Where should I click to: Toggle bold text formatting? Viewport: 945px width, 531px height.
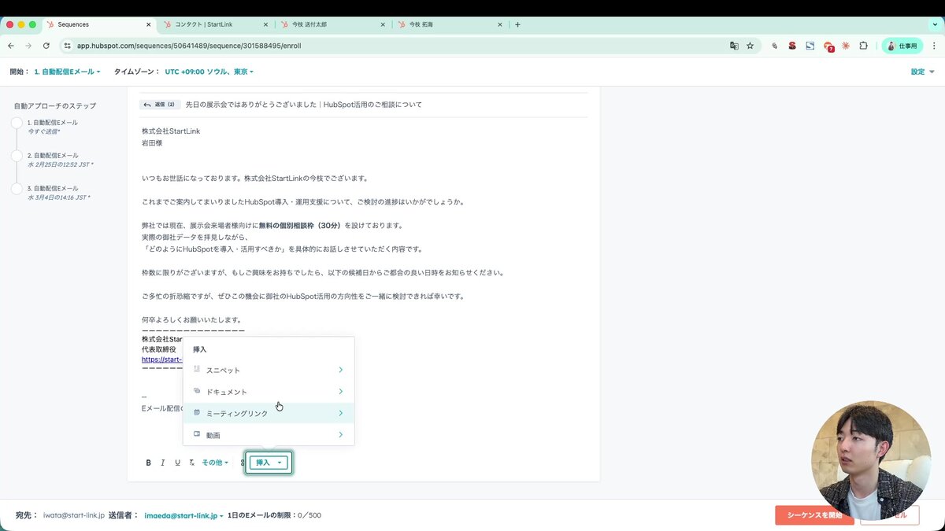click(148, 463)
